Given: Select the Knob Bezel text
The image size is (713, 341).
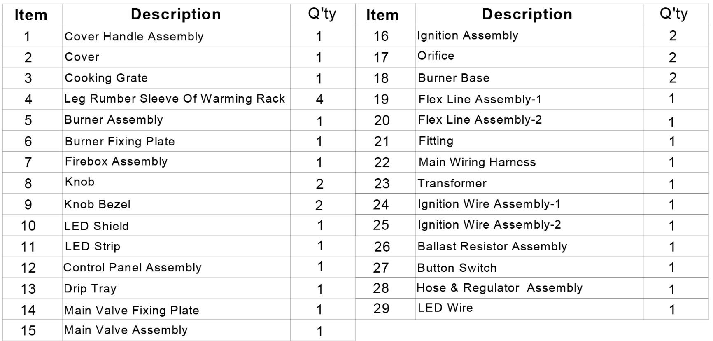Looking at the screenshot, I should [x=97, y=205].
